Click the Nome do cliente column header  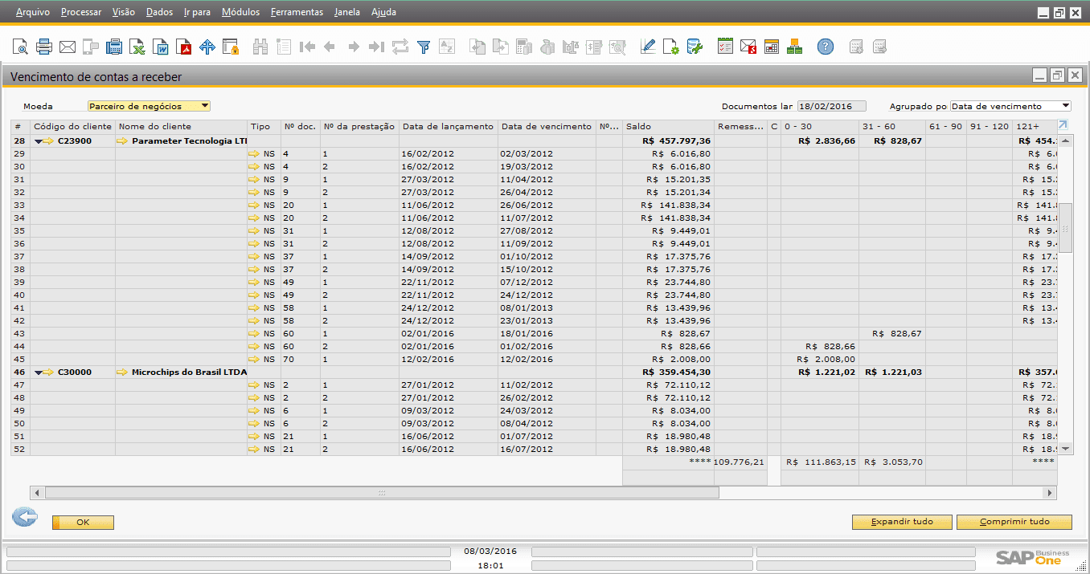pos(182,127)
